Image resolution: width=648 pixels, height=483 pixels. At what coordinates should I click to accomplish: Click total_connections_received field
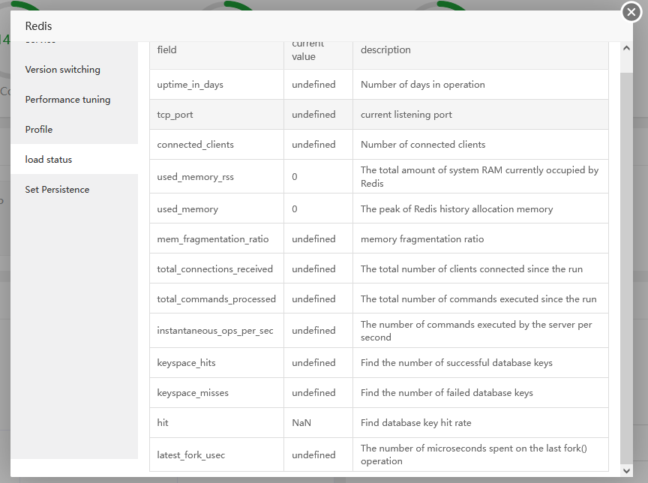214,269
